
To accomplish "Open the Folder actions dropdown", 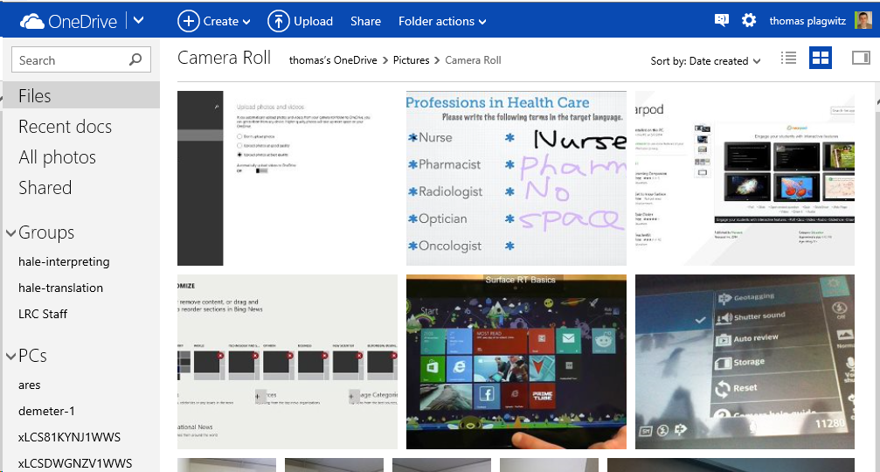I will [x=442, y=21].
